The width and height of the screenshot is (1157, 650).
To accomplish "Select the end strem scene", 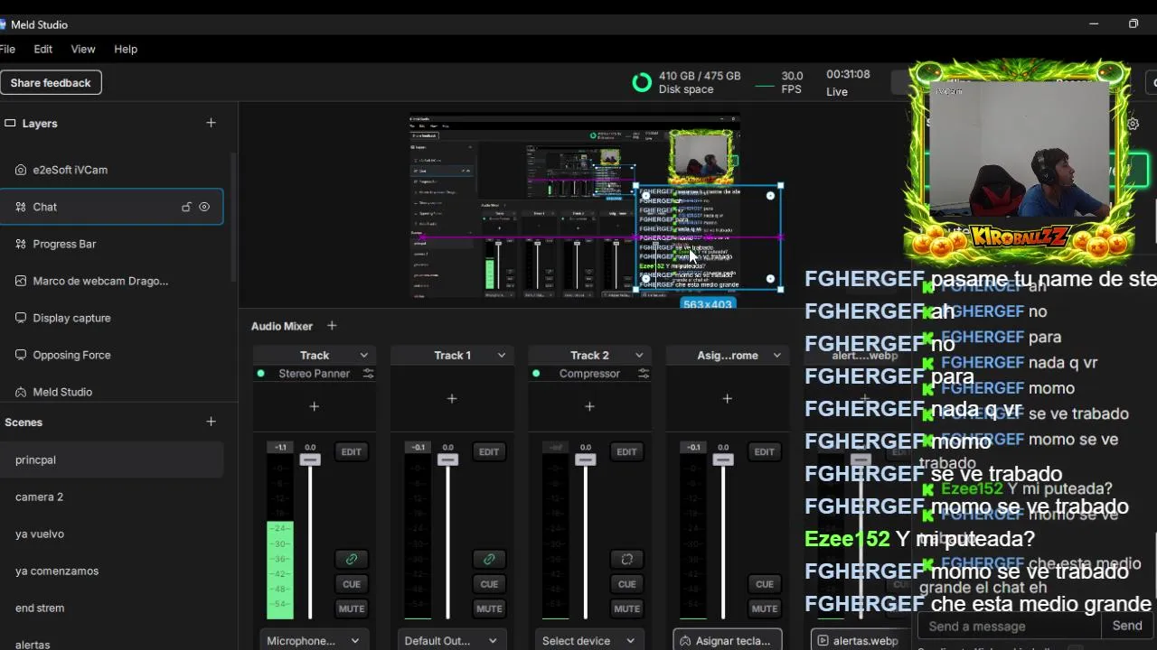I will (111, 608).
